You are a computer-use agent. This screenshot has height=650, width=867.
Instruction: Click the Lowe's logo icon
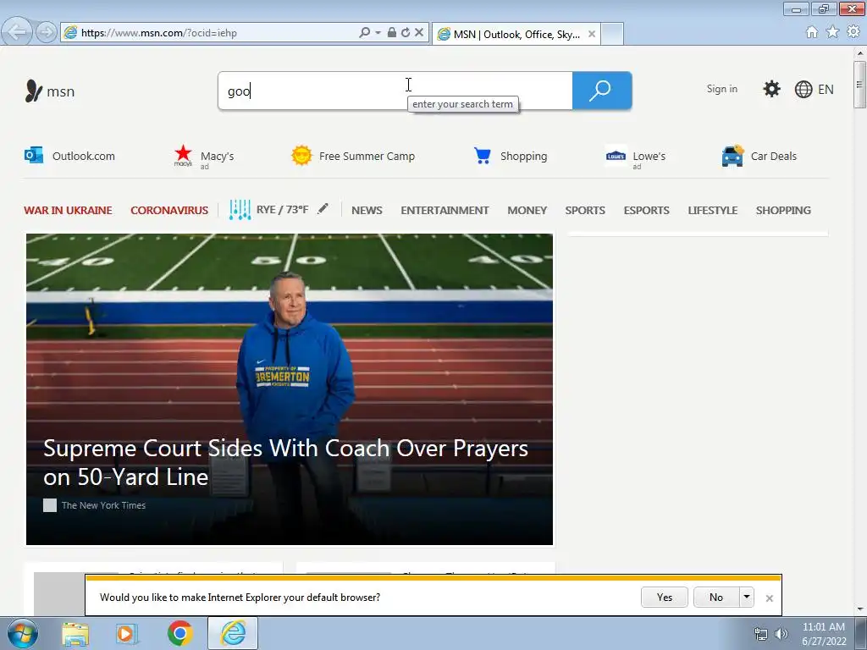point(616,156)
